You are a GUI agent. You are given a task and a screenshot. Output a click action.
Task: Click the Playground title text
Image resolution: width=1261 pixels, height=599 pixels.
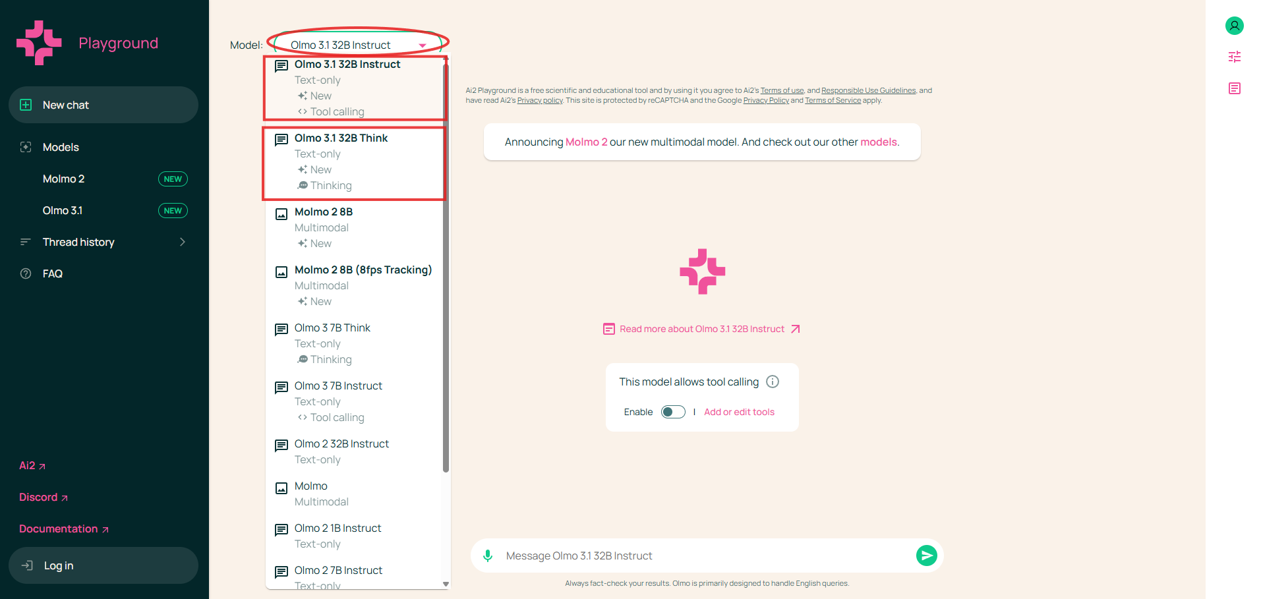(119, 43)
